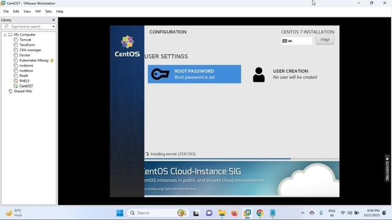Click the Docker VM icon
This screenshot has height=220, width=392.
coord(16,56)
